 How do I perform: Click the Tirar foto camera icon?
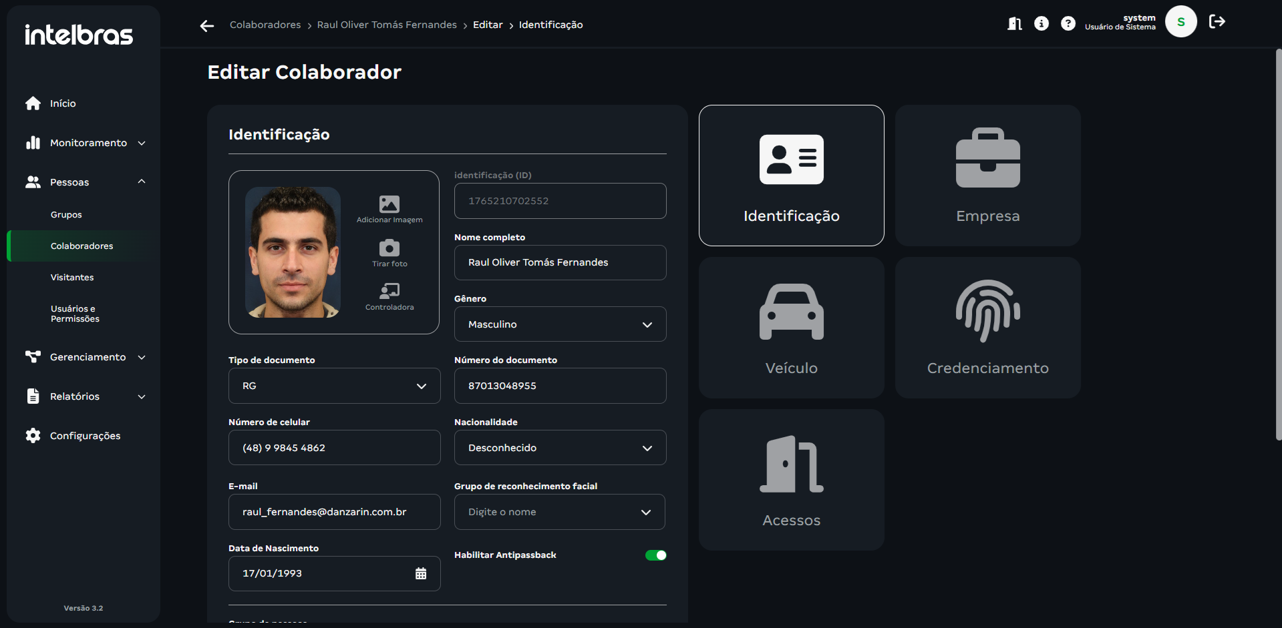coord(389,248)
